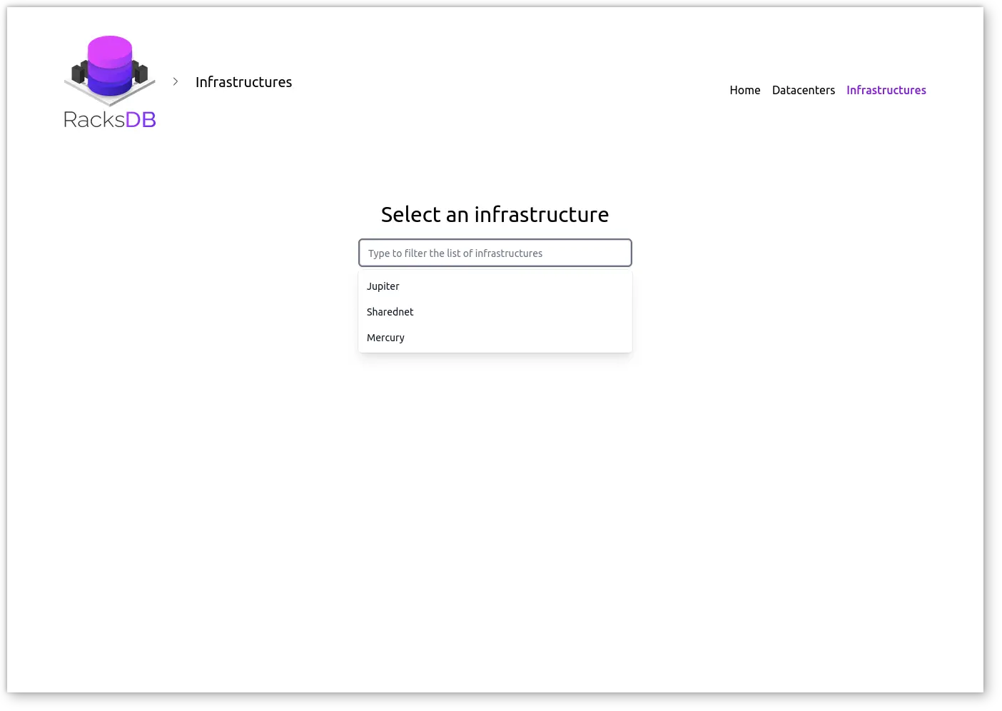Click the "Select an infrastructure" heading
The width and height of the screenshot is (1002, 711).
point(495,214)
